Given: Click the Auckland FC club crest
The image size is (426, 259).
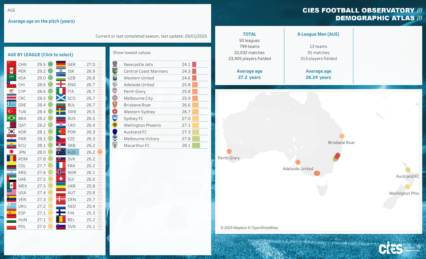Looking at the screenshot, I should 115,132.
